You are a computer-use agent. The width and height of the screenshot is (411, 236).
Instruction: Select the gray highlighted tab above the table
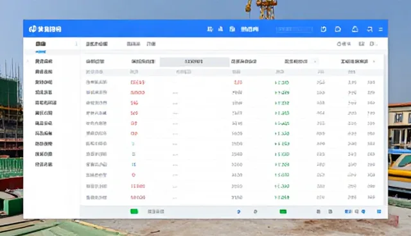click(194, 62)
